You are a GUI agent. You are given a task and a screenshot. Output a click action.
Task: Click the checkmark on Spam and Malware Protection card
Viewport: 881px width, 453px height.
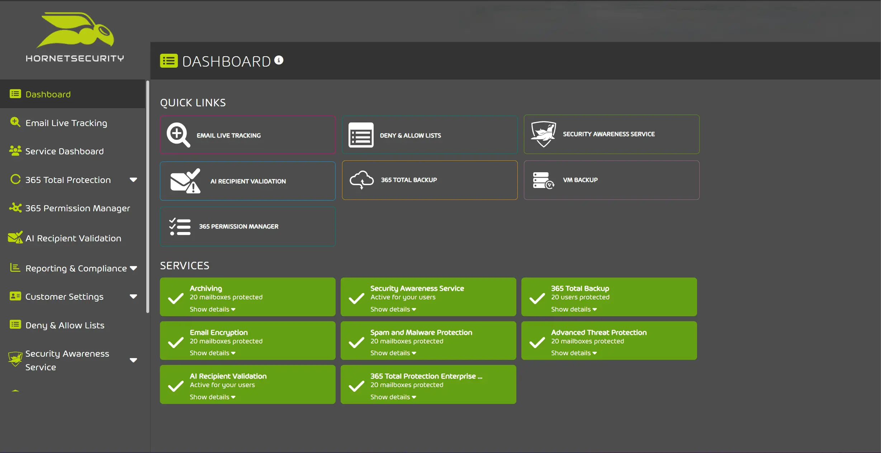356,342
